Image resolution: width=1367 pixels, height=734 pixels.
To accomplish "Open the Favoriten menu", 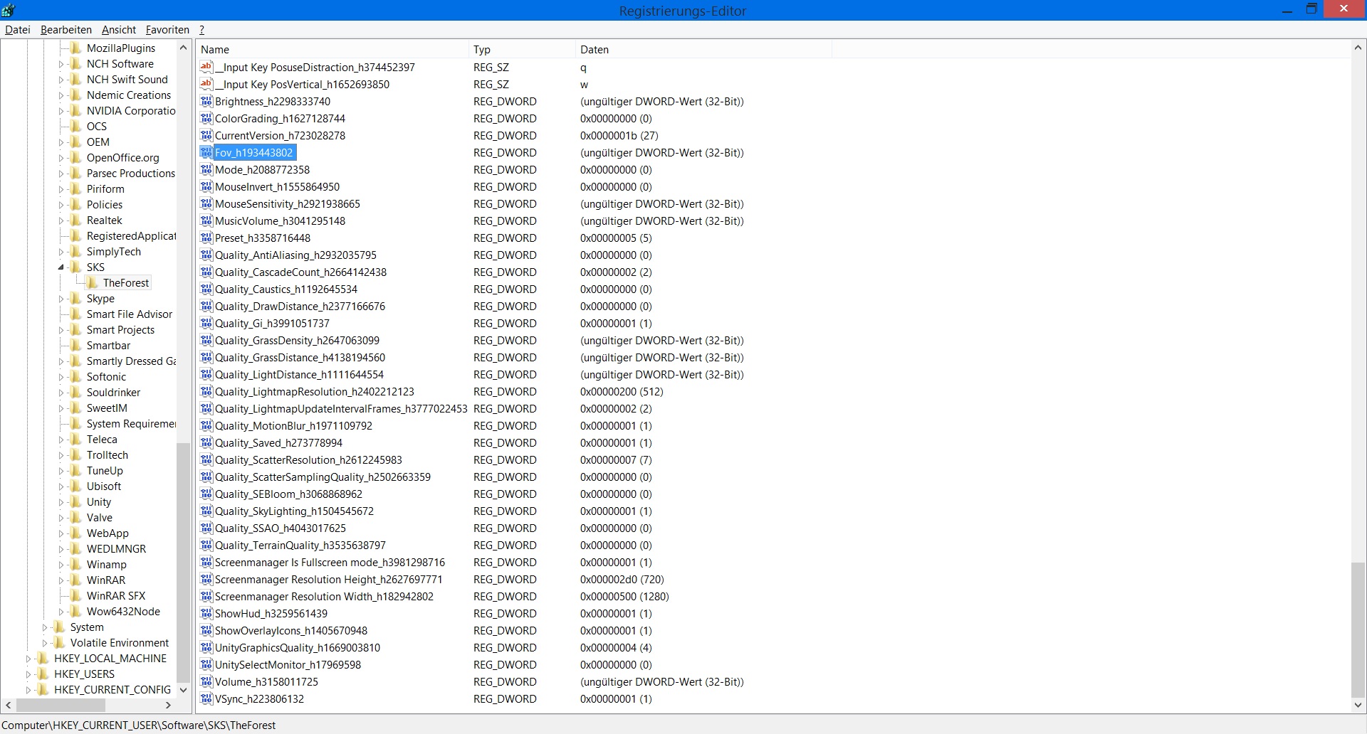I will (167, 30).
